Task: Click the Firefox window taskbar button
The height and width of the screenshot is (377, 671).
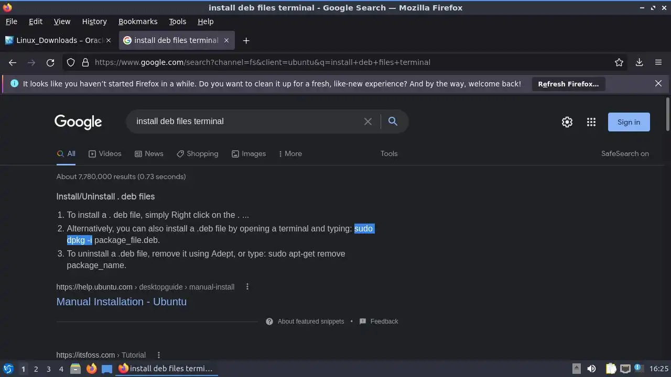Action: (x=167, y=369)
